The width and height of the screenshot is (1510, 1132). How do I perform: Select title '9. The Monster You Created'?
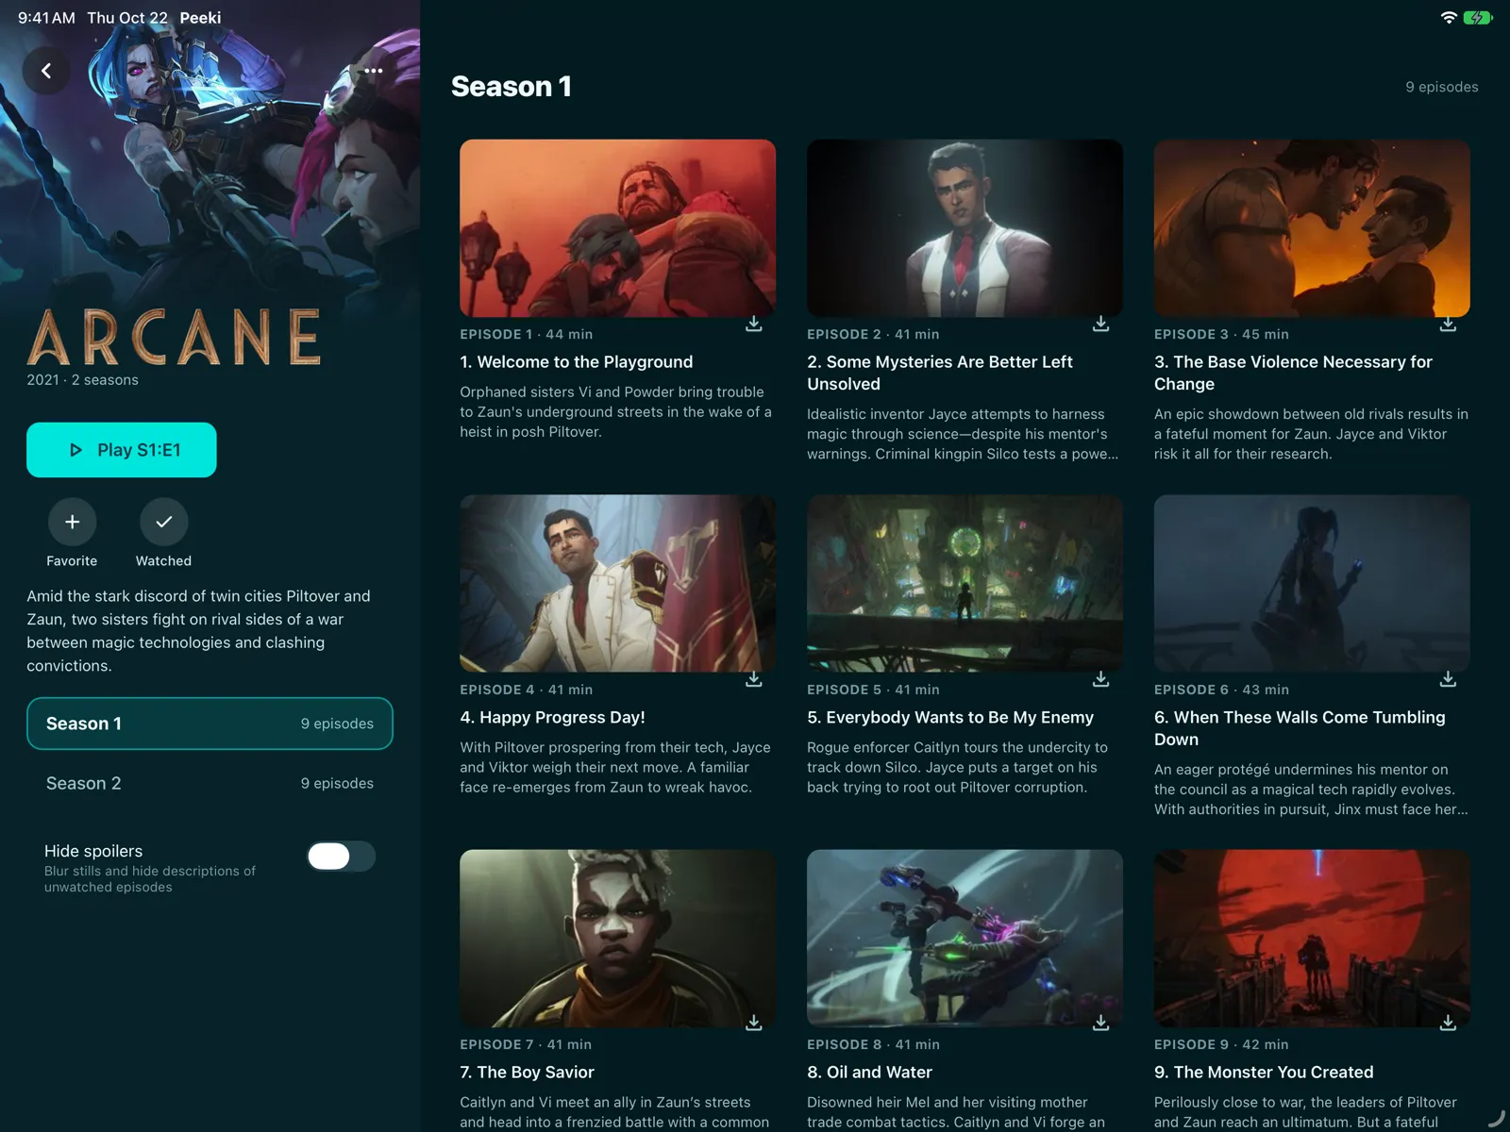point(1264,1073)
